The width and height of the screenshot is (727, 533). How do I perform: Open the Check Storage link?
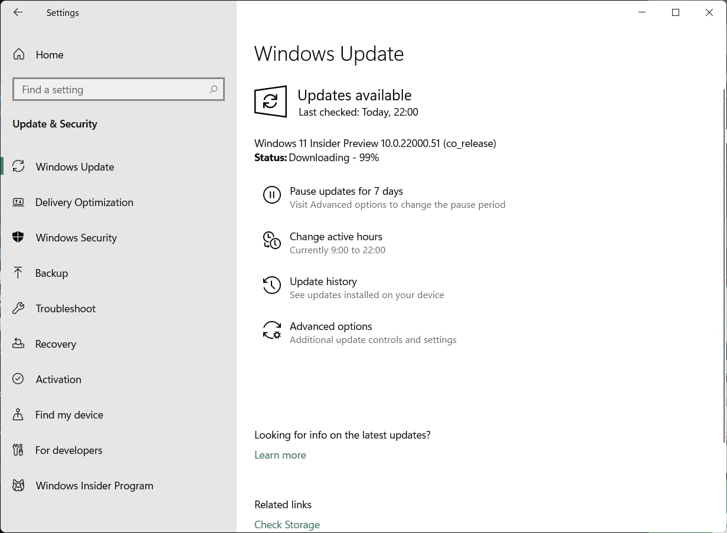click(x=287, y=524)
